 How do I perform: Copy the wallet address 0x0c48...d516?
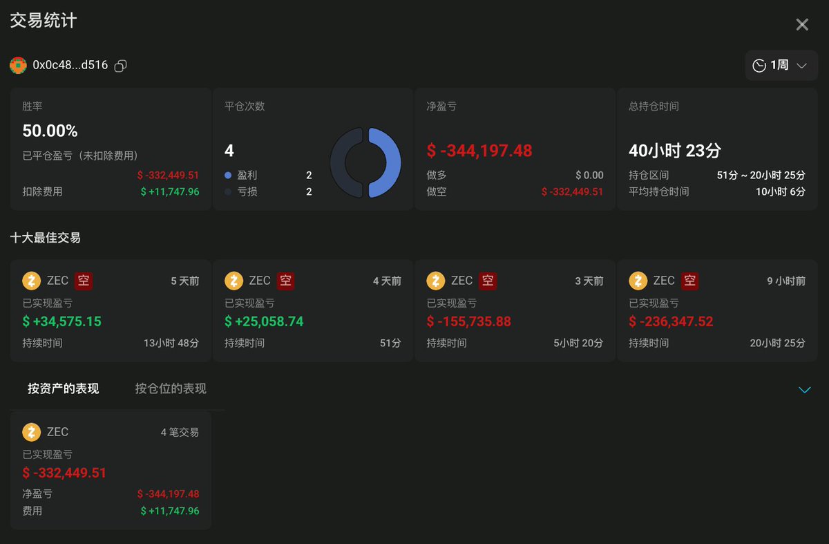click(x=120, y=66)
